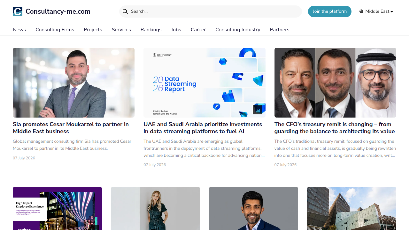Open the CFO's treasury remit article title
The width and height of the screenshot is (409, 230).
(x=335, y=128)
